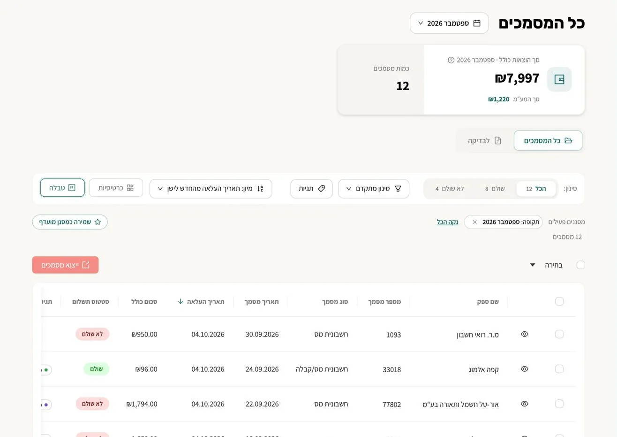Select the מ.ר. רואי חשבון row checkbox
Screen dimensions: 617x437
click(x=559, y=334)
